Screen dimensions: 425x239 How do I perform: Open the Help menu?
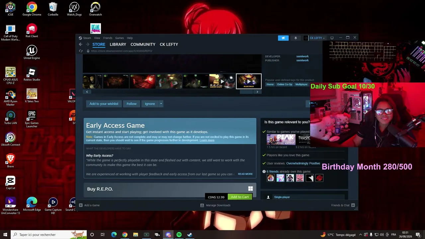click(x=130, y=38)
